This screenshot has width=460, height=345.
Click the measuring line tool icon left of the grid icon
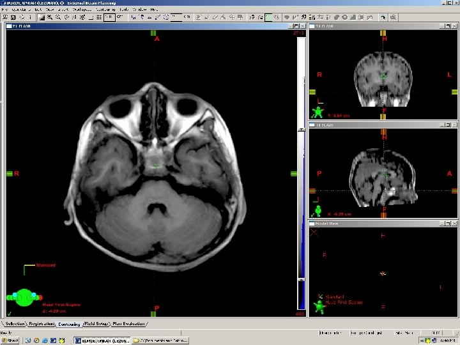coord(91,17)
